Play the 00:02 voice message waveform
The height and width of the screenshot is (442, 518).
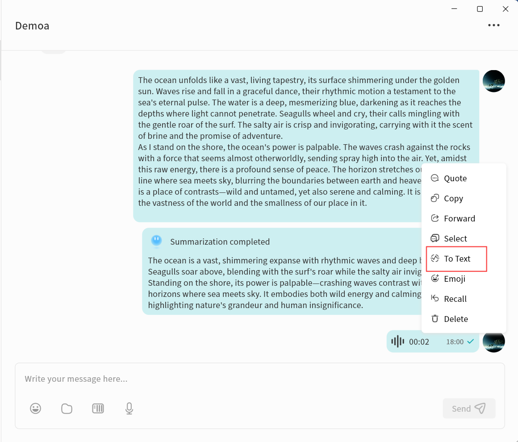[x=398, y=342]
